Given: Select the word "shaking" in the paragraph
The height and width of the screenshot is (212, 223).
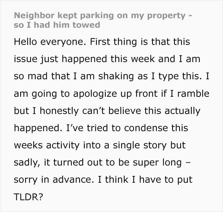Looking at the screenshot, I should (116, 77).
